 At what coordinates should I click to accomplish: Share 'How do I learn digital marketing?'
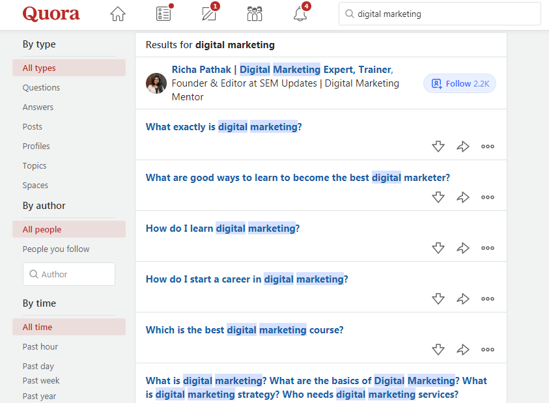463,248
